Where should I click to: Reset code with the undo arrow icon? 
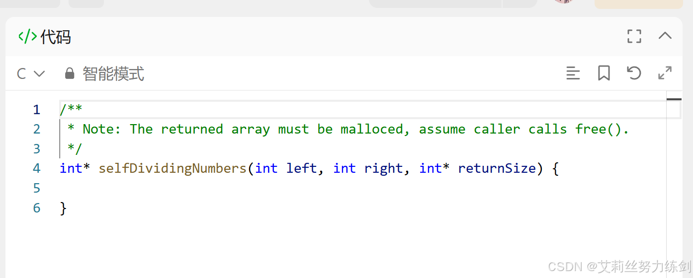pos(634,73)
